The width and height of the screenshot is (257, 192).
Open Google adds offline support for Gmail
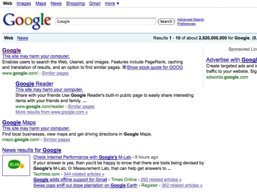tap(70, 180)
